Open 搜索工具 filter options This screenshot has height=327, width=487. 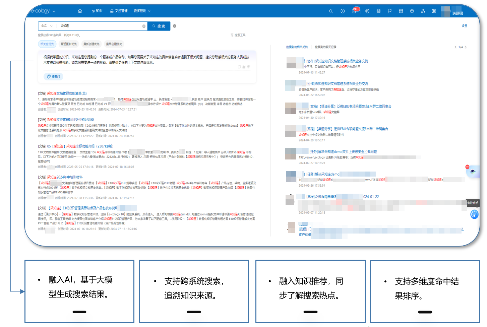coord(238,35)
